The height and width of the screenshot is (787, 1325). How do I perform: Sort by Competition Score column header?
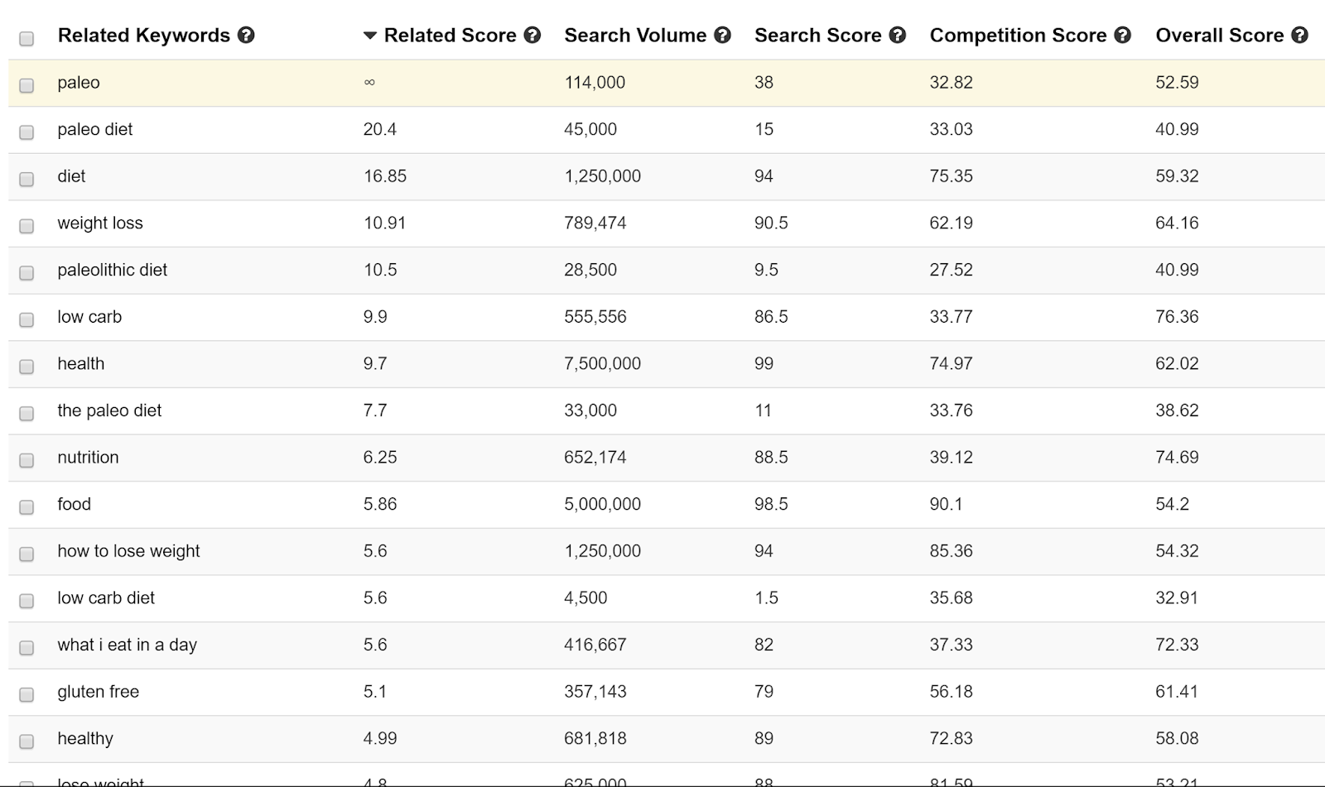(x=1018, y=36)
